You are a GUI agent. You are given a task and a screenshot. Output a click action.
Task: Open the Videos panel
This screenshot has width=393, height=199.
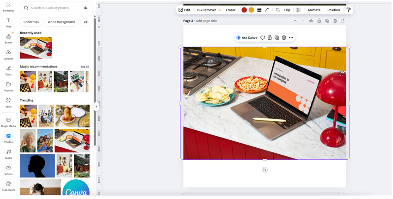coord(8,170)
